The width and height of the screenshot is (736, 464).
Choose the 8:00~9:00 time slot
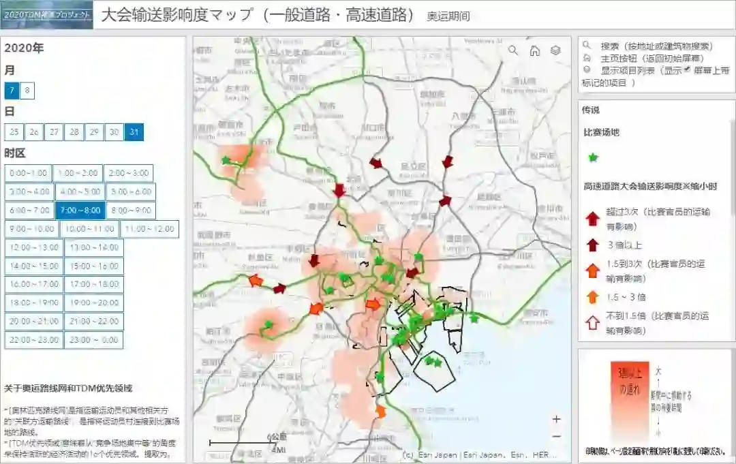point(131,210)
